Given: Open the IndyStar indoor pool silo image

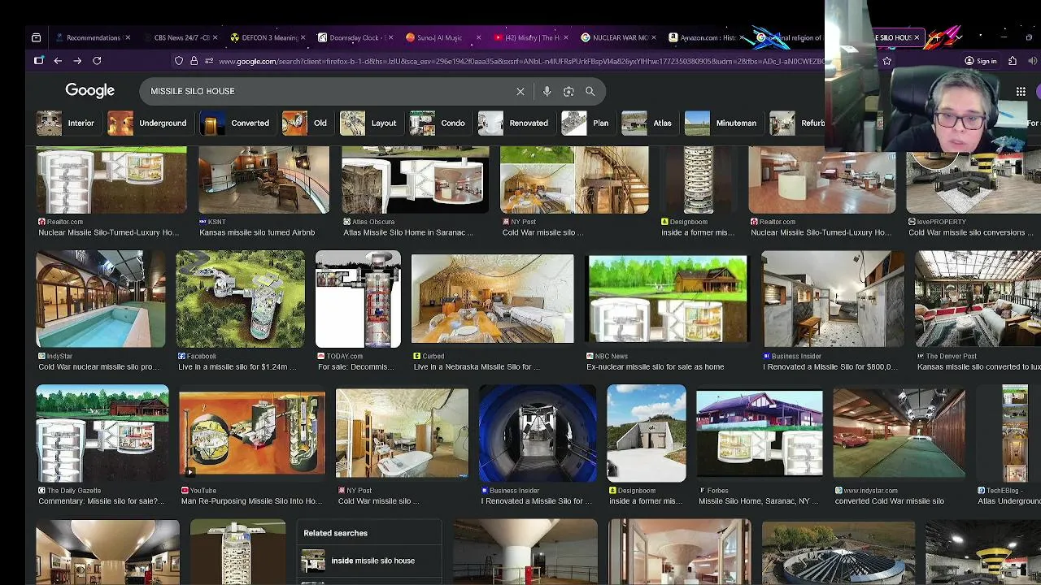Looking at the screenshot, I should (x=101, y=299).
